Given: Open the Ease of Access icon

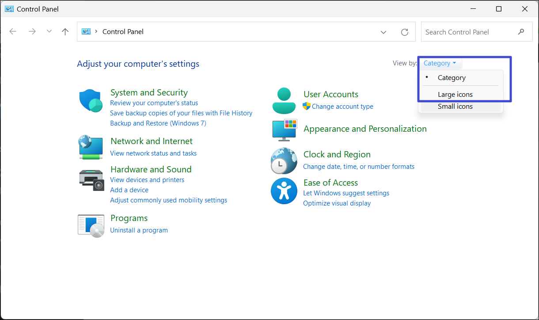Looking at the screenshot, I should coord(284,191).
